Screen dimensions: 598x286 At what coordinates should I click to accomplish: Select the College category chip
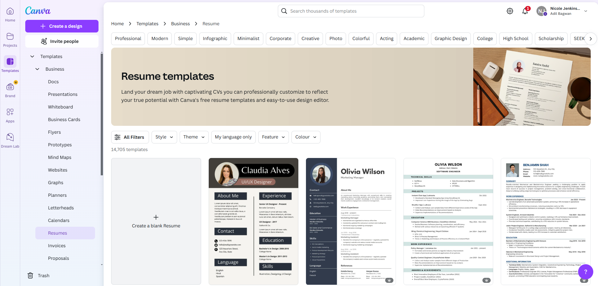pos(485,39)
